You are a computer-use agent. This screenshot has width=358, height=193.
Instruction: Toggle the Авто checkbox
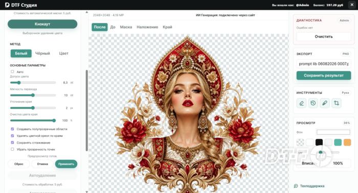[x=12, y=71]
